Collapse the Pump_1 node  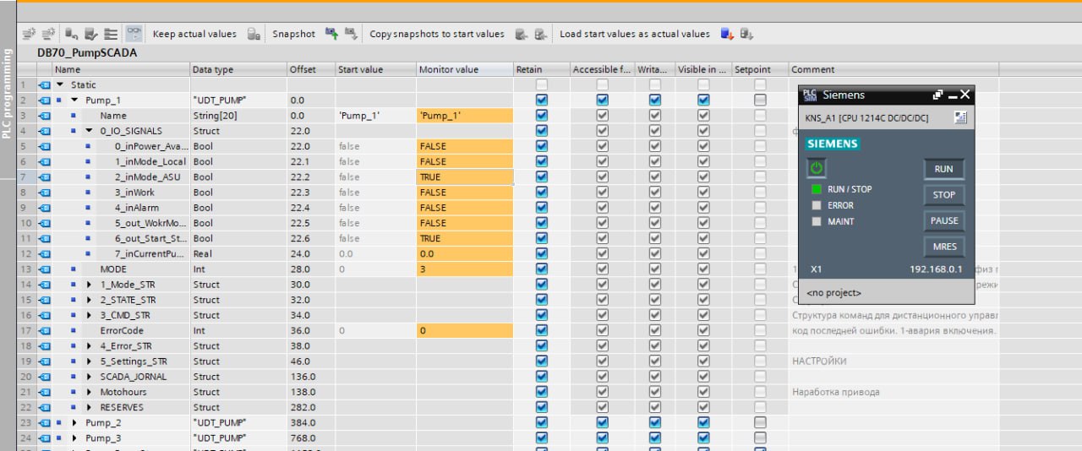(74, 100)
